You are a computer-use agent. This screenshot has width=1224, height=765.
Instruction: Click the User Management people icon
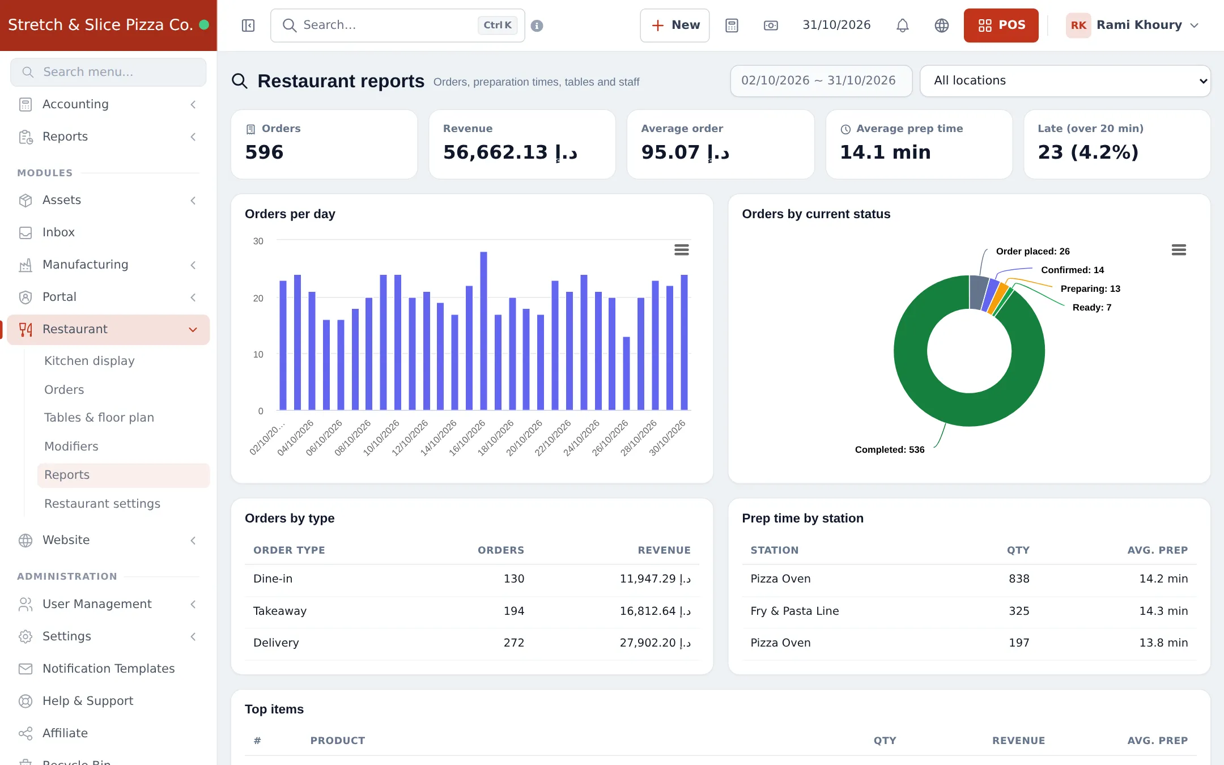[x=25, y=604]
